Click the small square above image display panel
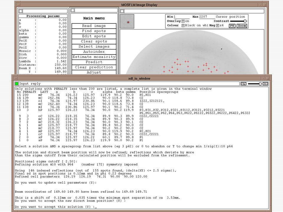Screen dimensions: 283x212 click(122, 11)
